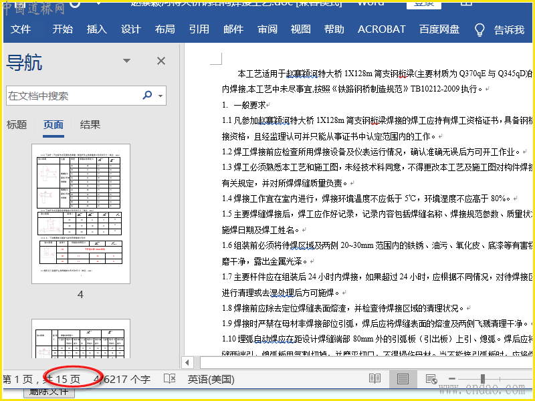
Task: Click the 删除文件 button behind the Word window
Action: click(49, 392)
